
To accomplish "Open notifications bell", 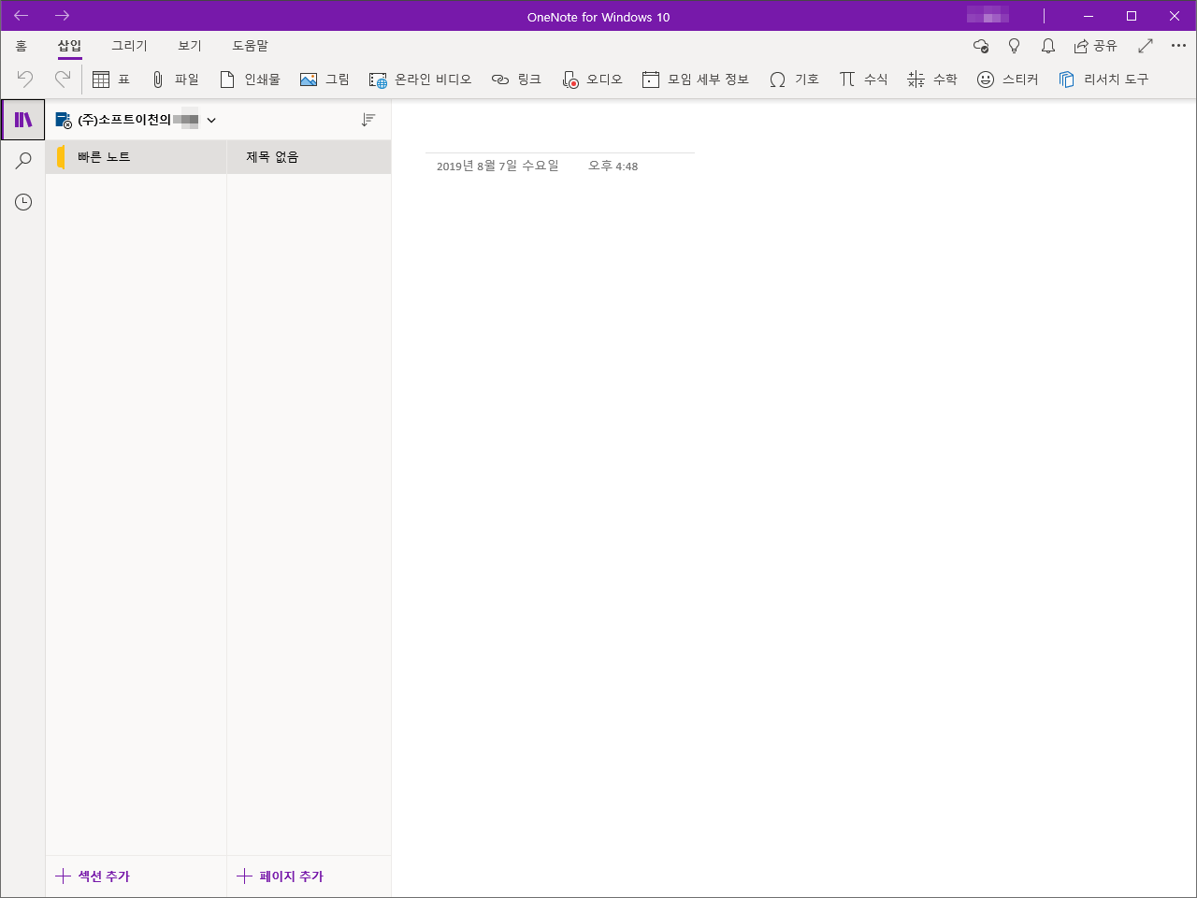I will pyautogui.click(x=1047, y=45).
